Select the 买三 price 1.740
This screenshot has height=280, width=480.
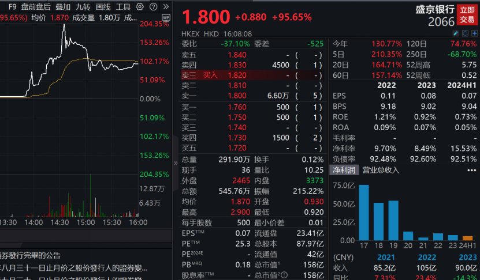click(x=237, y=128)
